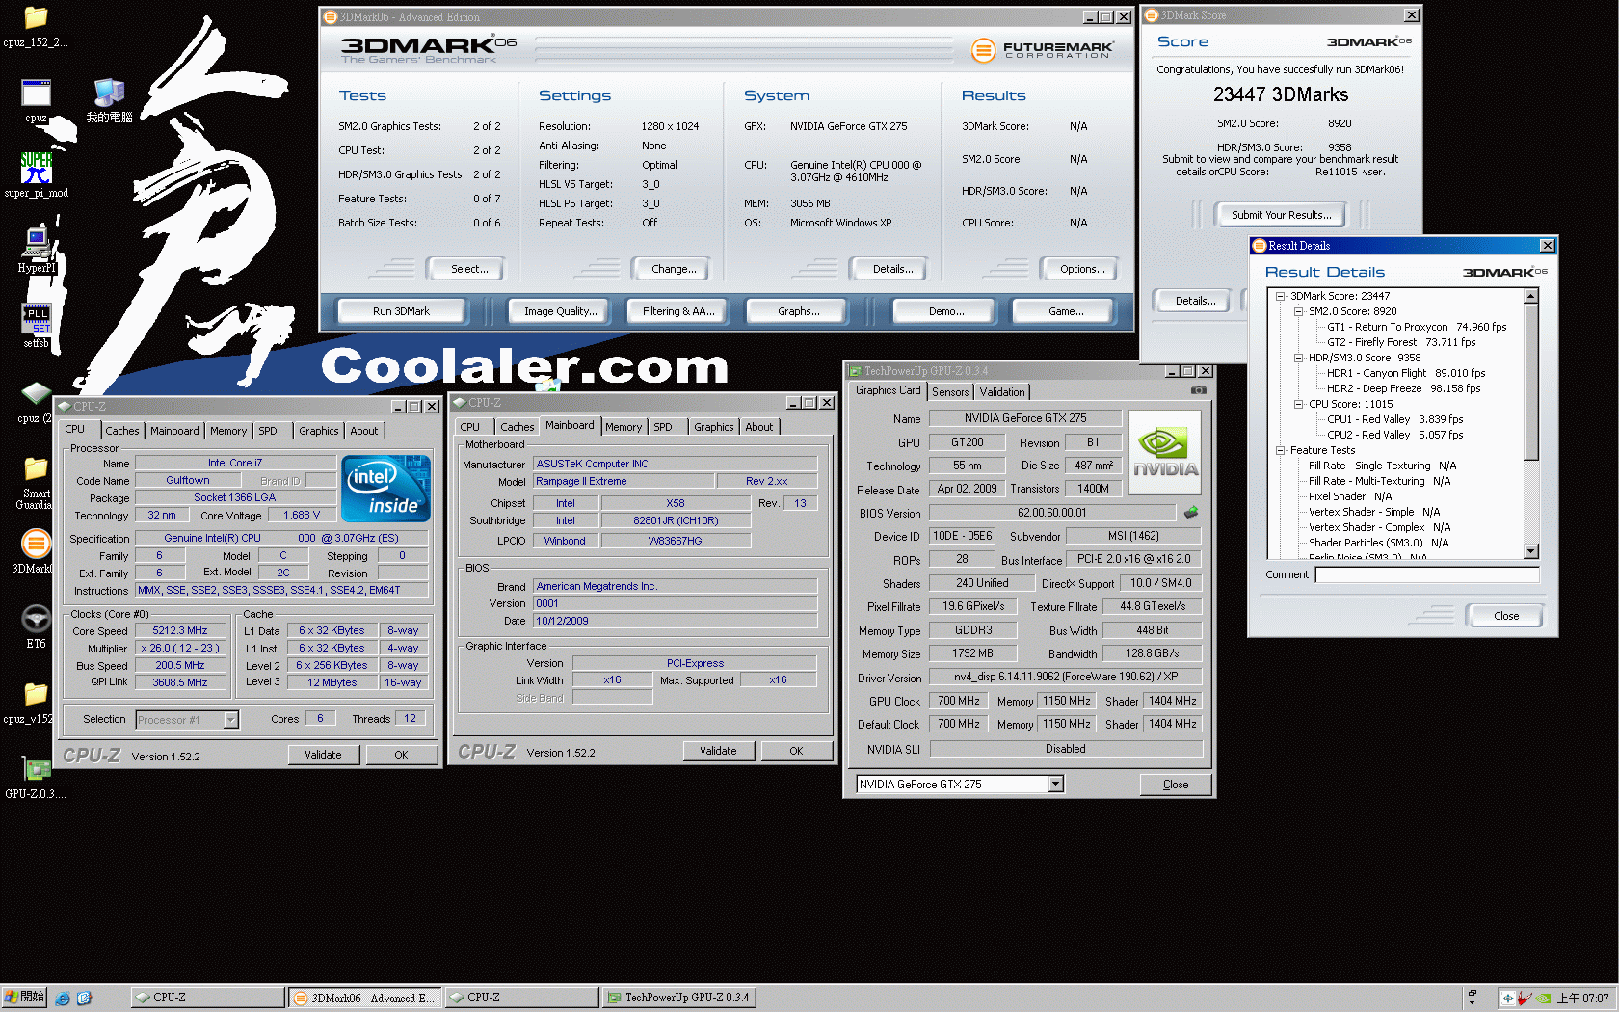
Task: Open Graphs... in 3DMark06
Action: 799,311
